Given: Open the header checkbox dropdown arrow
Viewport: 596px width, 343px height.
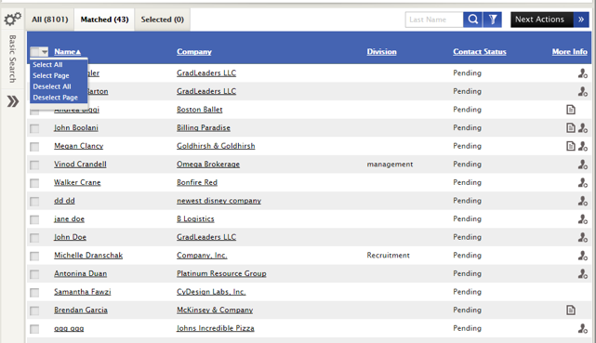Looking at the screenshot, I should click(x=45, y=52).
